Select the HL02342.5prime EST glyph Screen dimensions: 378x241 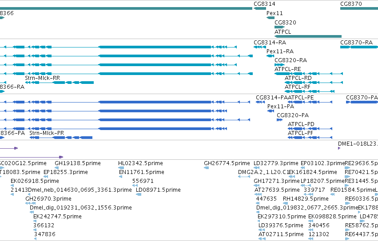pos(121,168)
